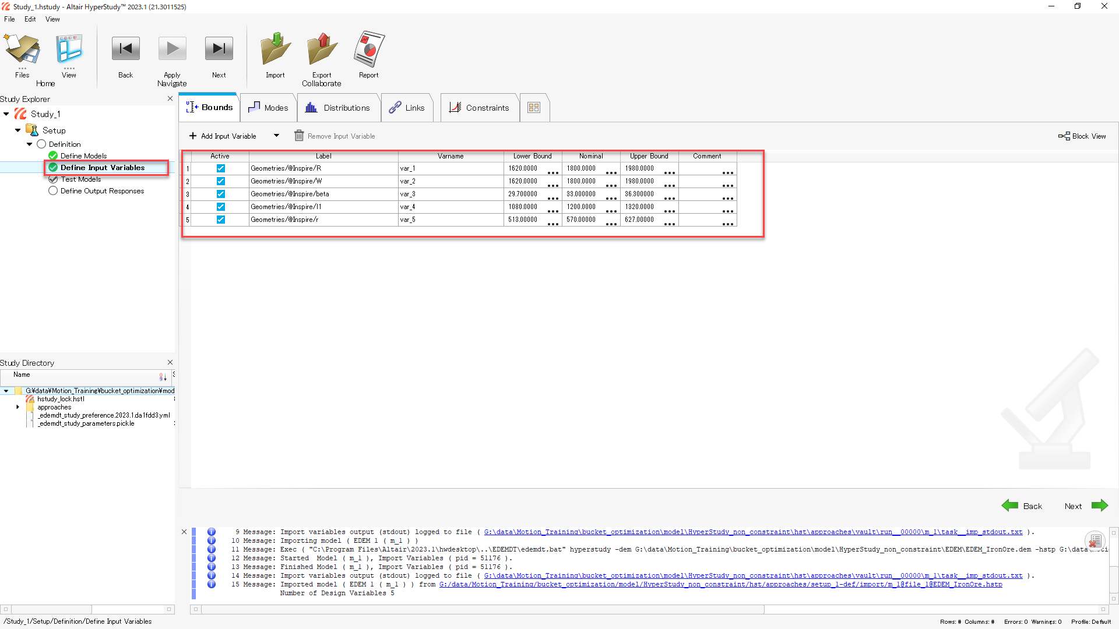Open the Edit menu
Image resolution: width=1119 pixels, height=629 pixels.
pyautogui.click(x=30, y=19)
